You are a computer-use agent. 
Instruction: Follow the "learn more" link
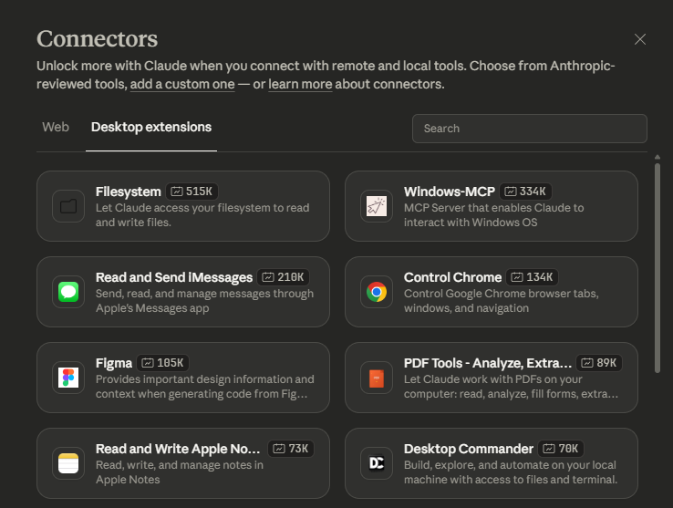[300, 84]
